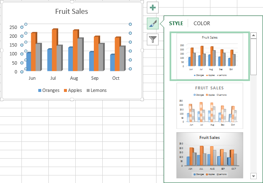
Task: Click the Chart Elements plus icon
Action: point(152,8)
